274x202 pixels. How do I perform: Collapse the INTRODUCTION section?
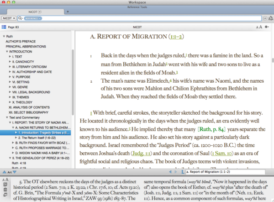pos(7,52)
